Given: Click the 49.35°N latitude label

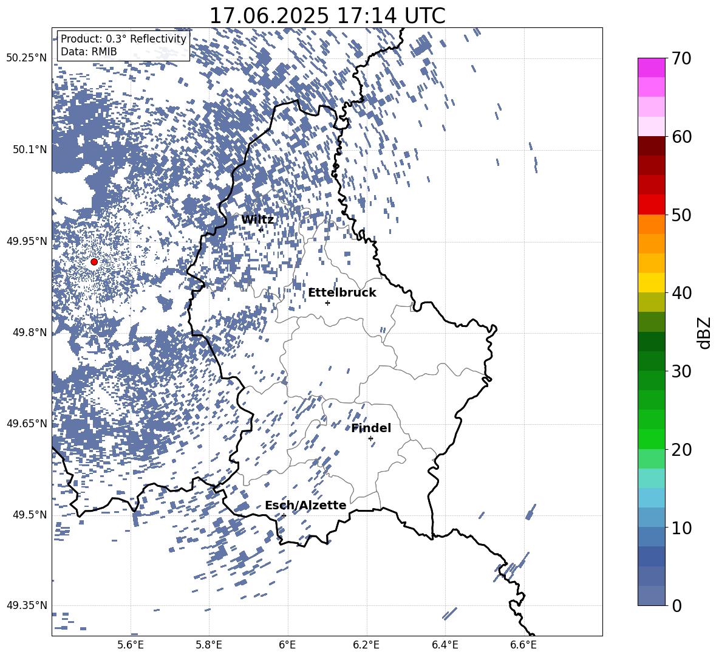Looking at the screenshot, I should click(x=27, y=605).
